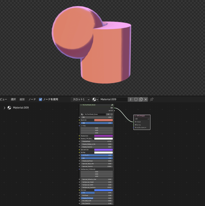Click the サーフェス input socket
205x206 pixels.
(134, 122)
